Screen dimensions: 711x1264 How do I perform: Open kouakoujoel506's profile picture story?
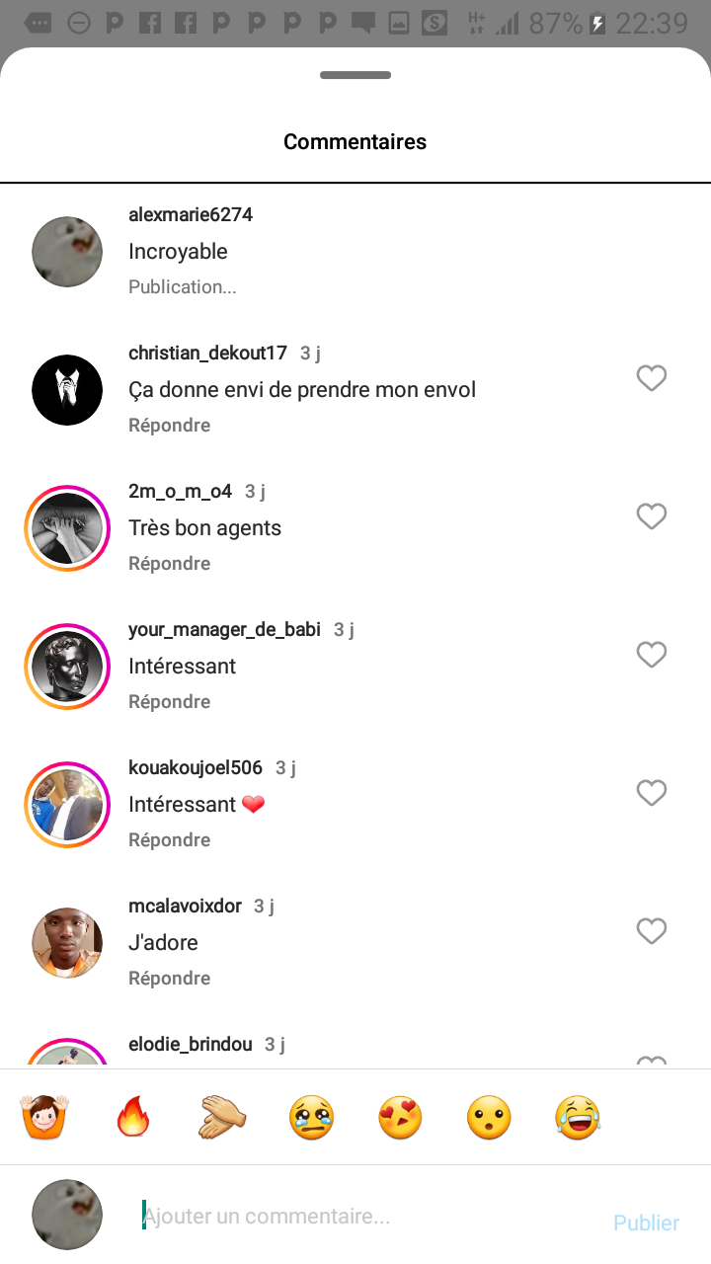pos(67,805)
